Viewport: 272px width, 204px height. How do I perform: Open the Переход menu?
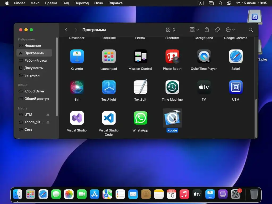point(82,3)
